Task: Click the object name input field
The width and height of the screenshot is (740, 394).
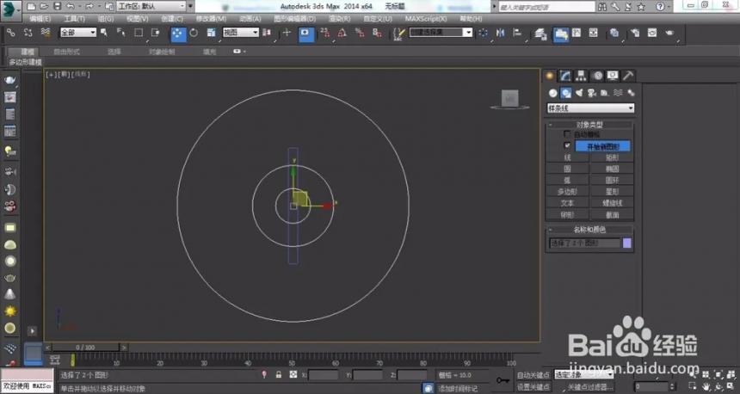Action: point(585,243)
